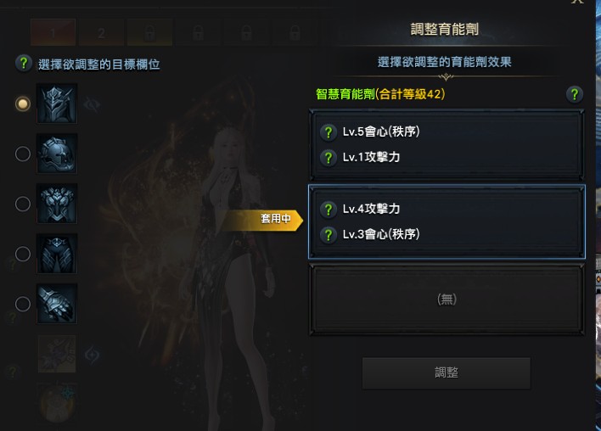
Task: Click help icon for Lv.5會心(秩序)
Action: [x=329, y=132]
